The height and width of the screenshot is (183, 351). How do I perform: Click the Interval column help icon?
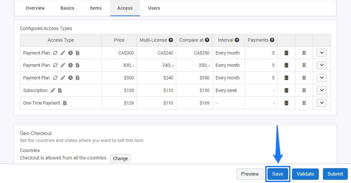coord(237,40)
